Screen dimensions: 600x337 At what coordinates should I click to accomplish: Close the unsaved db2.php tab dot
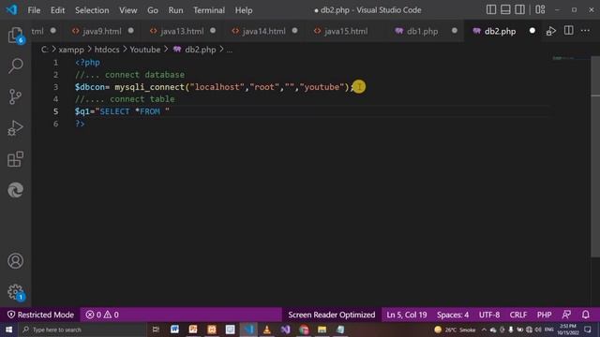532,31
